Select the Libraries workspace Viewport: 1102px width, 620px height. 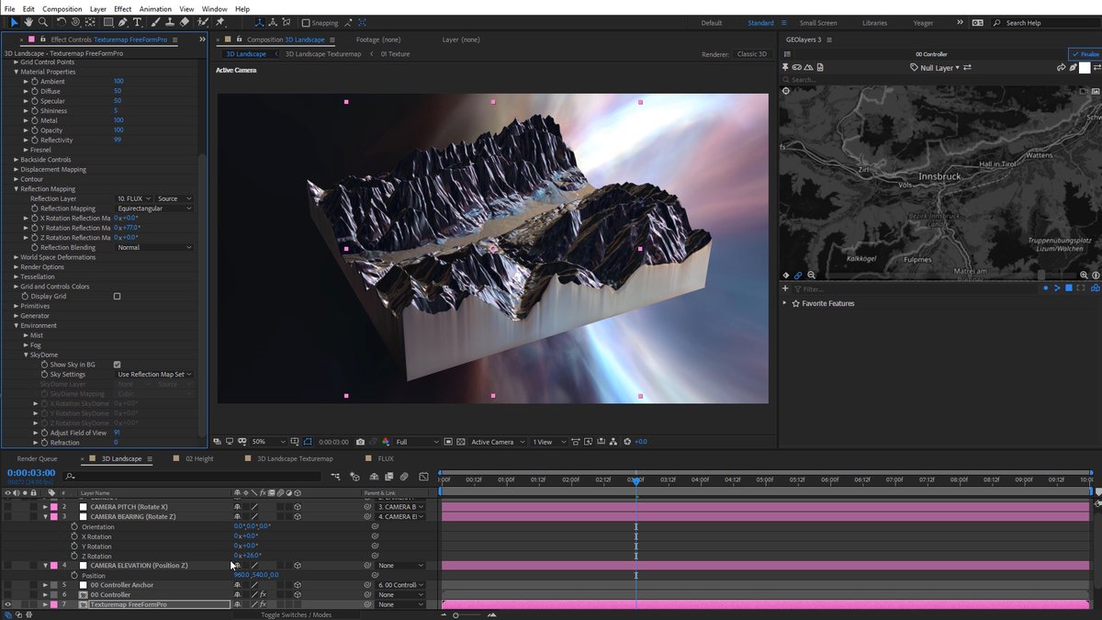tap(874, 23)
